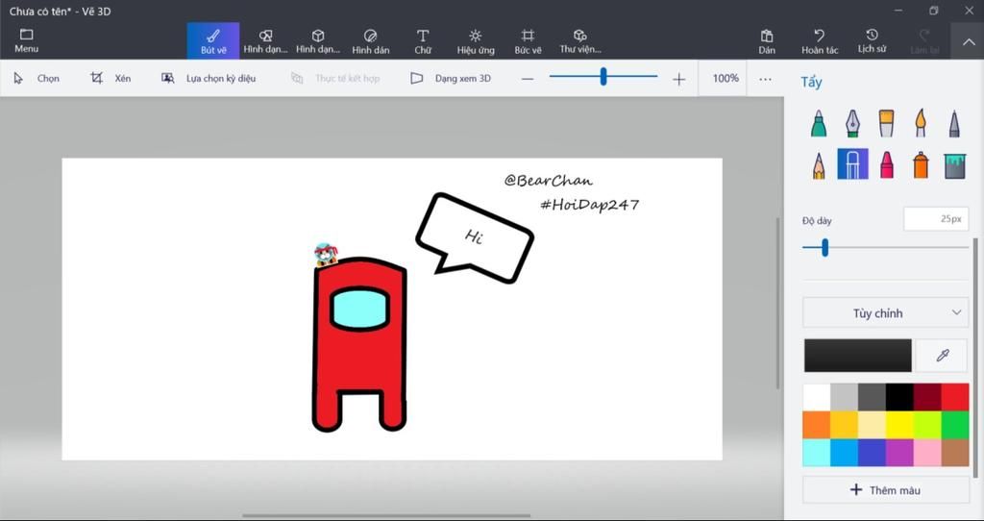Open the Hiệu ứng effects tab
The height and width of the screenshot is (521, 984).
click(476, 40)
